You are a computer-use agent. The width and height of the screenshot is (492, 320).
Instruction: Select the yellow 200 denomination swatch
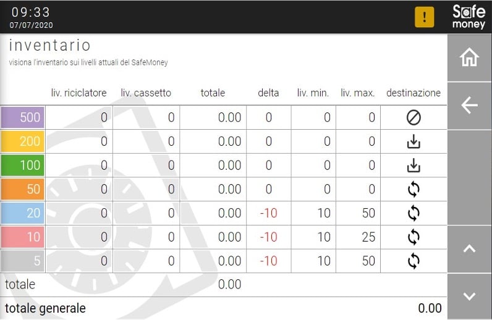pyautogui.click(x=23, y=141)
